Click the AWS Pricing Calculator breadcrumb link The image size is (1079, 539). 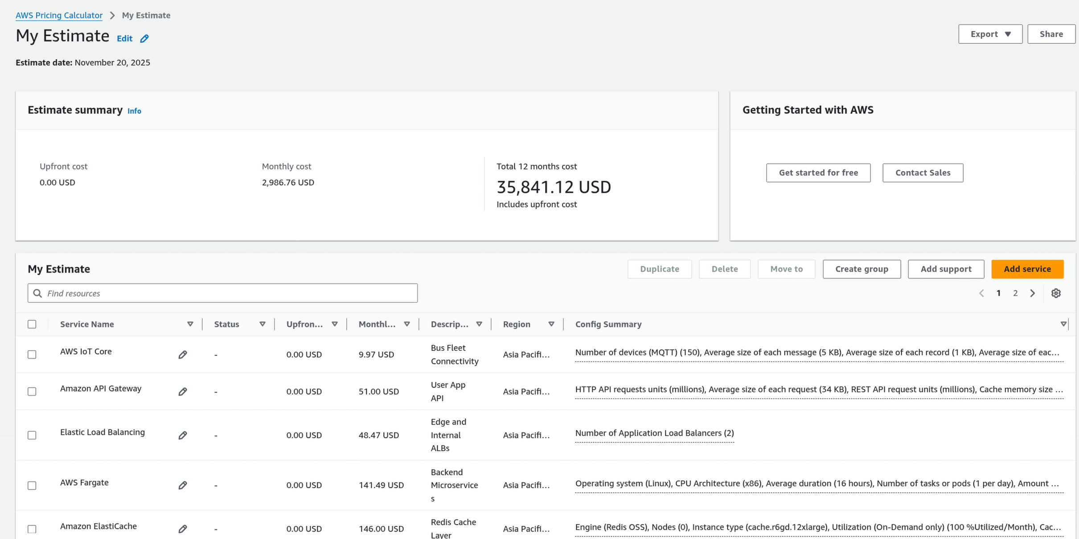coord(59,15)
